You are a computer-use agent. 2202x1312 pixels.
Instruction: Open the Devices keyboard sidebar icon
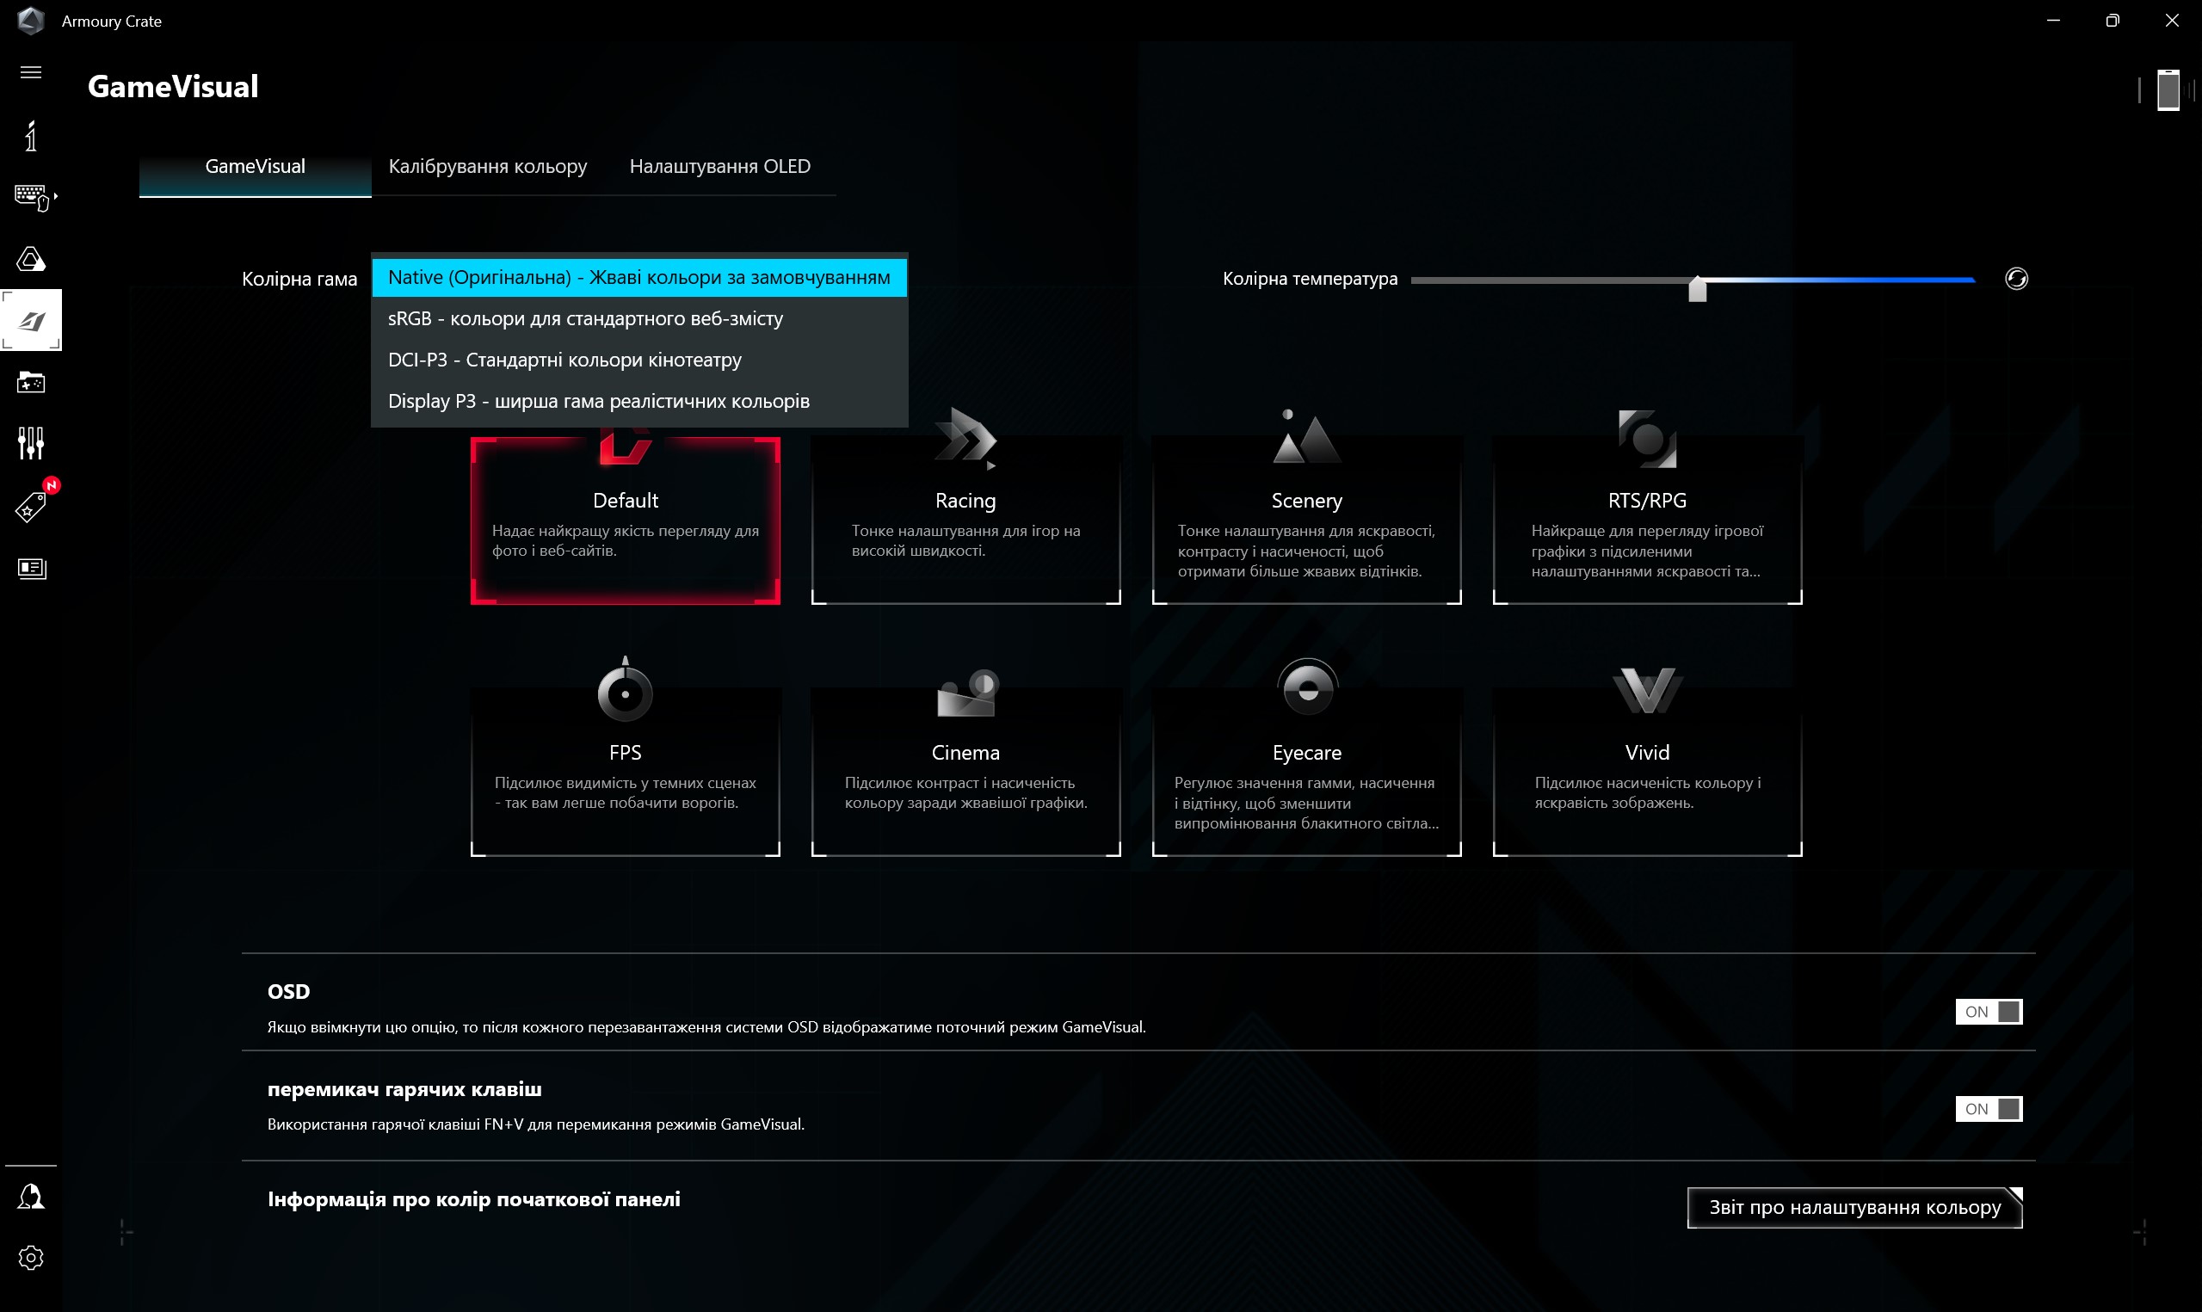click(31, 196)
